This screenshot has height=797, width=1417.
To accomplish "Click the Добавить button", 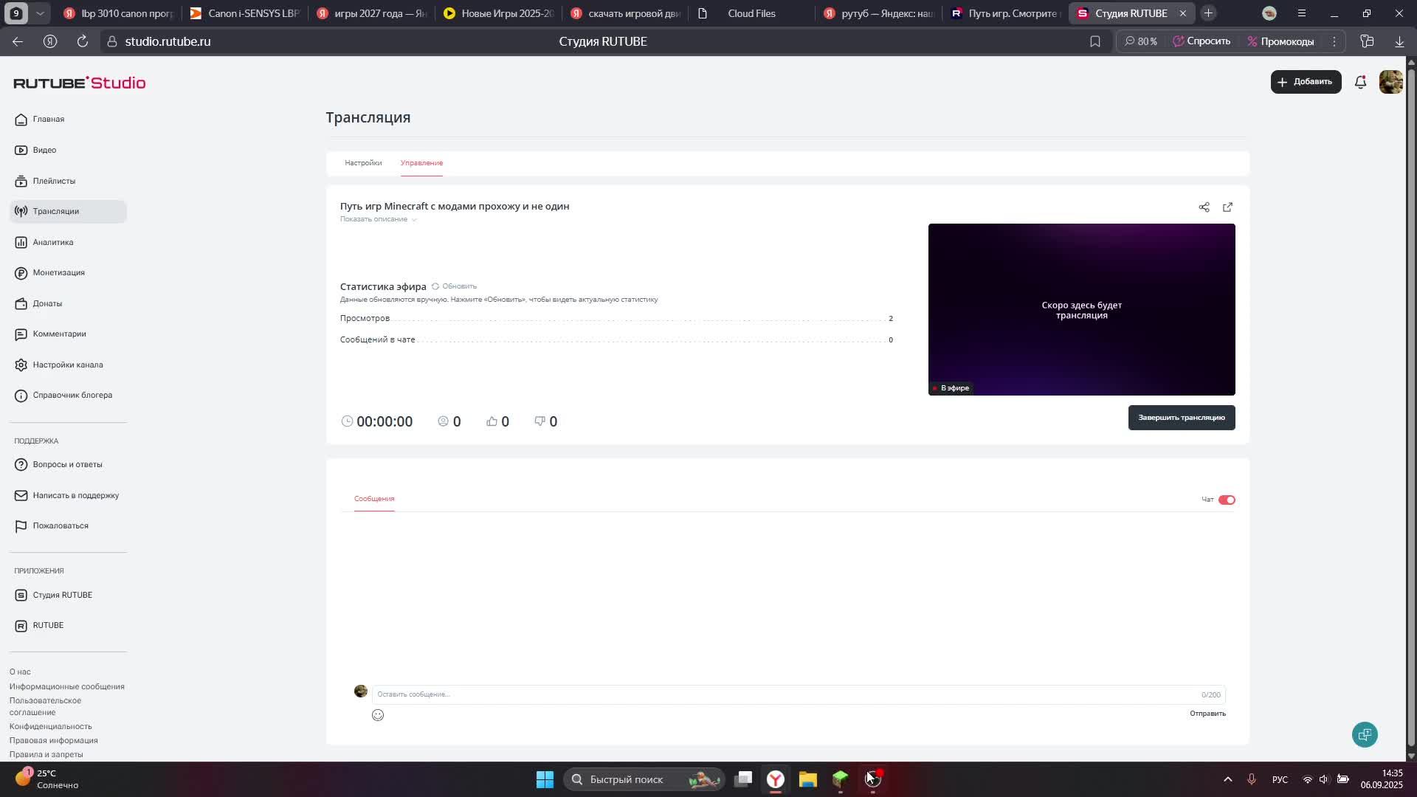I will tap(1306, 82).
